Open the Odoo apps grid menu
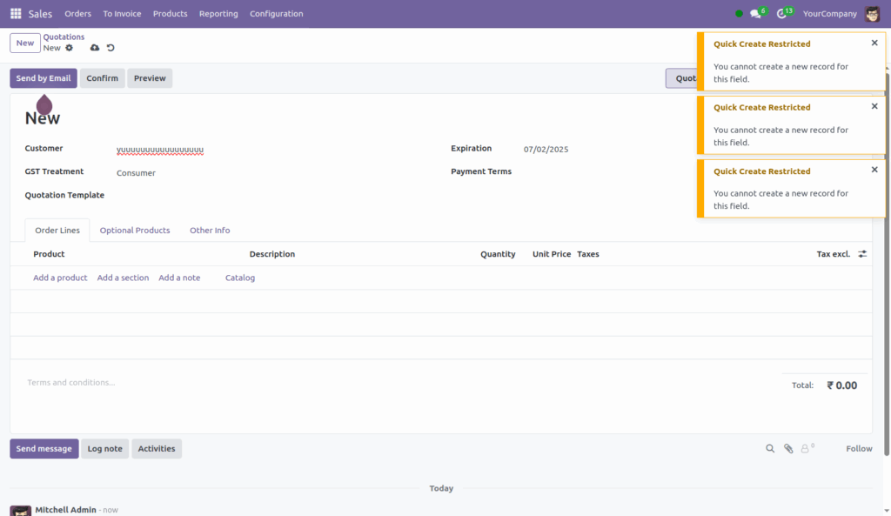 [x=15, y=13]
